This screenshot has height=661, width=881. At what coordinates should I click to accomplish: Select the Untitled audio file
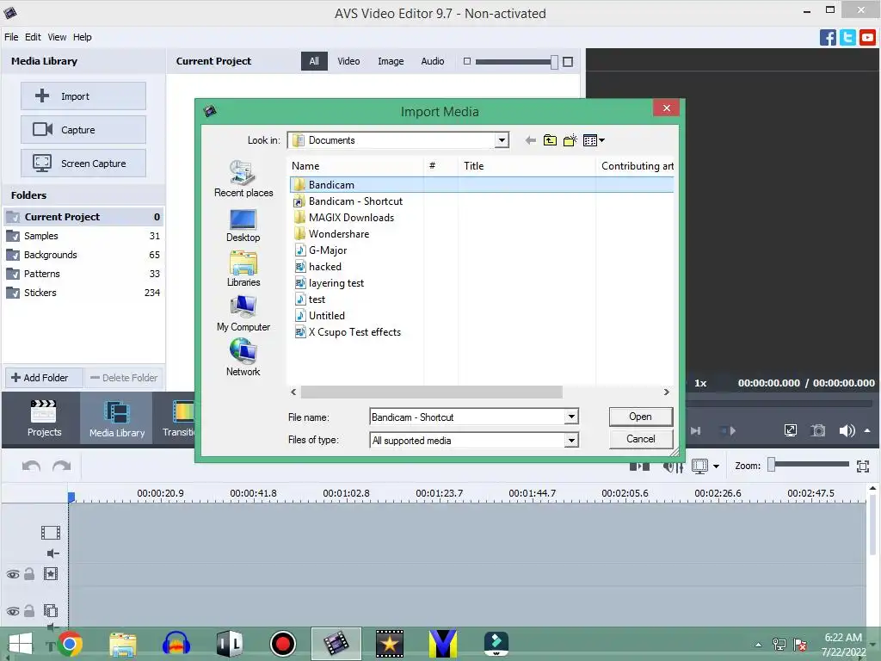point(320,315)
